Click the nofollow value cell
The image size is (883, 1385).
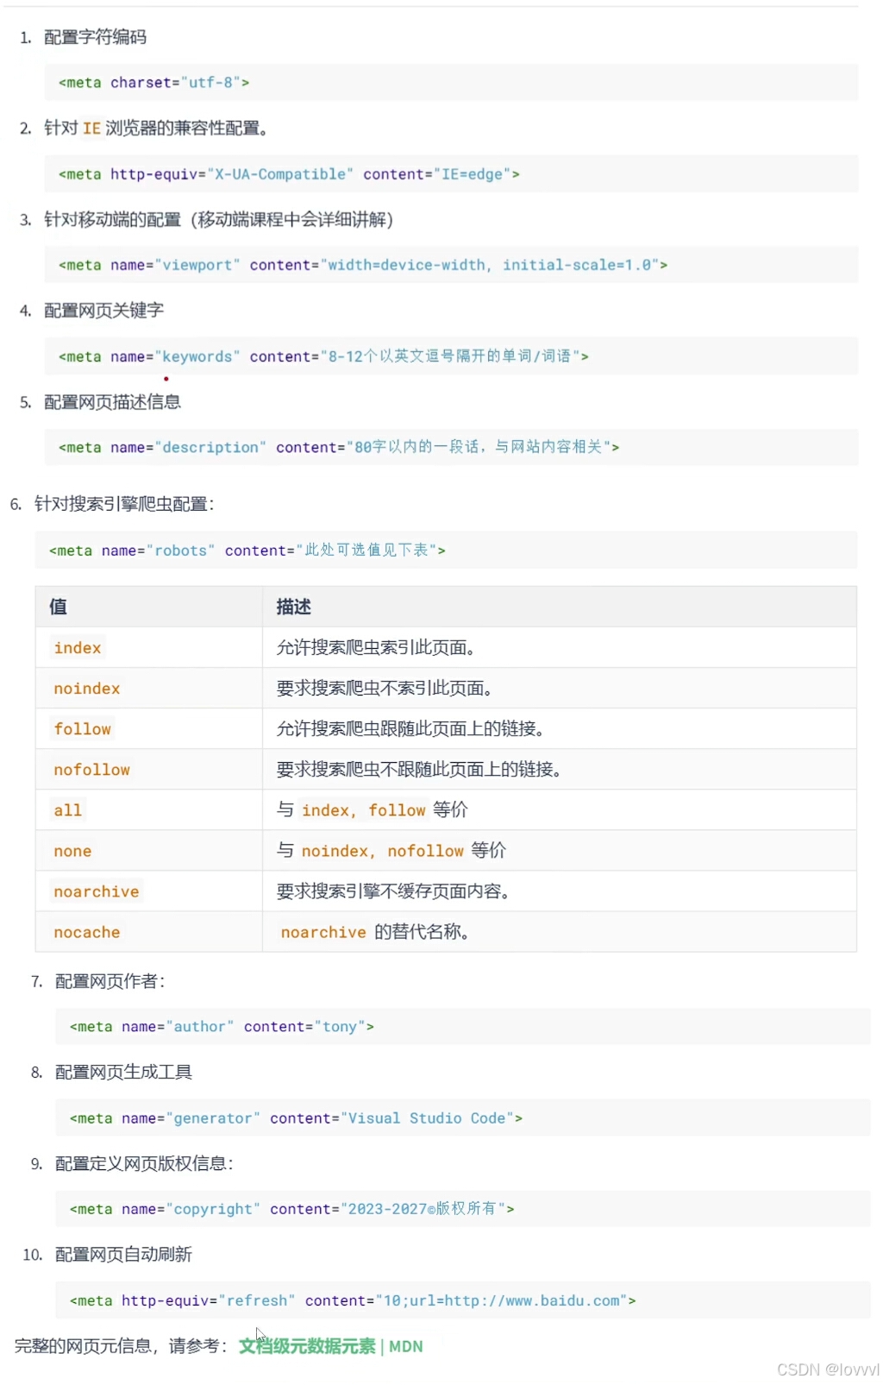(x=149, y=769)
